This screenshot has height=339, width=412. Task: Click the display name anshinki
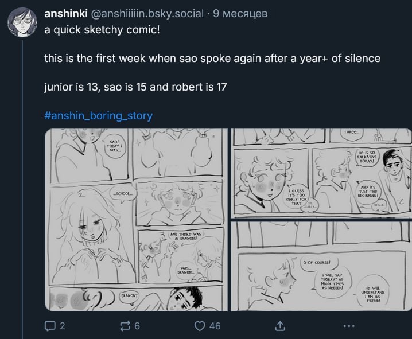pos(66,13)
